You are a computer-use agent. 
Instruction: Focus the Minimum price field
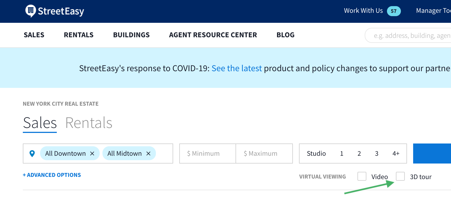(x=208, y=154)
